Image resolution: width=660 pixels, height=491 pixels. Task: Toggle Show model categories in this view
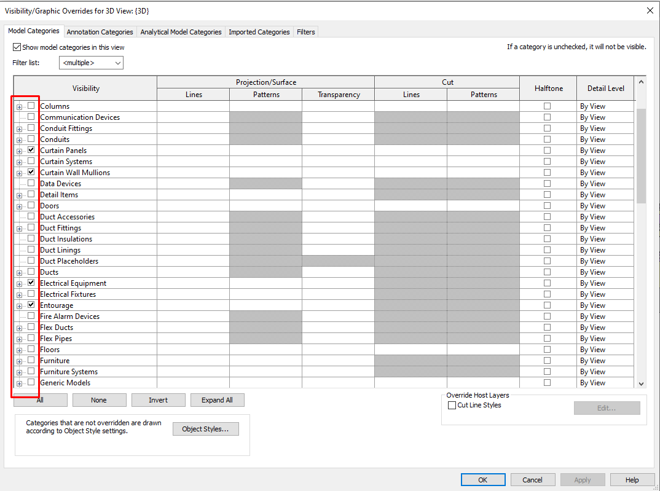17,47
